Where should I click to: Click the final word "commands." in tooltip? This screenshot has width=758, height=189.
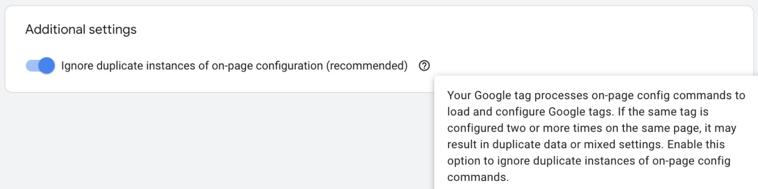478,177
